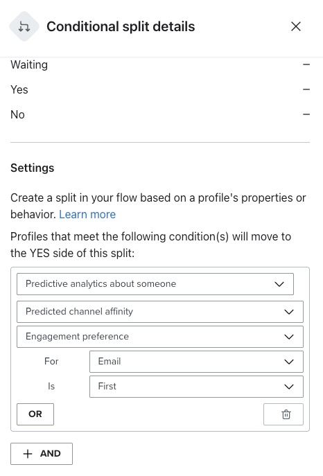323x476 pixels.
Task: Click the plus icon on AND button
Action: [x=28, y=454]
